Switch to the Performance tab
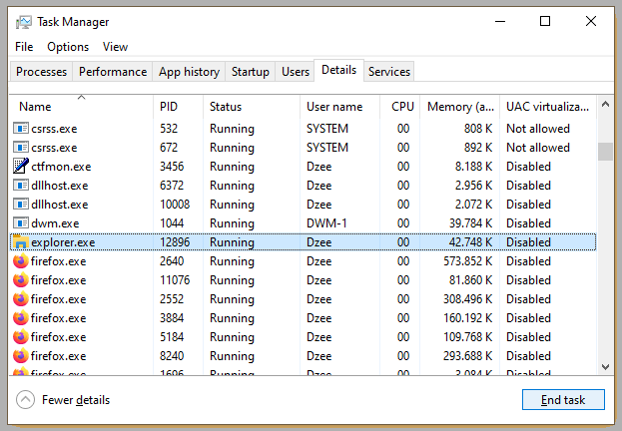This screenshot has height=431, width=622. click(113, 72)
